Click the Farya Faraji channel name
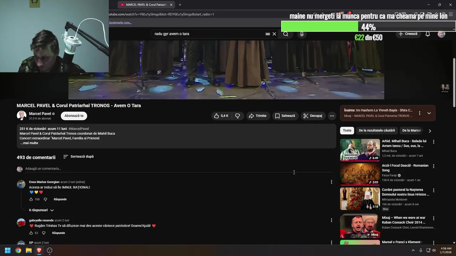456x256 pixels. pyautogui.click(x=389, y=175)
